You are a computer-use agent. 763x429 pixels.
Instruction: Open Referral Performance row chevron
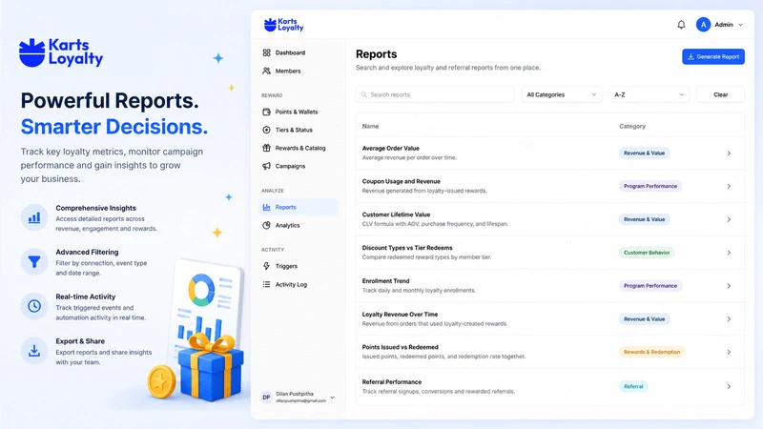[x=729, y=387]
